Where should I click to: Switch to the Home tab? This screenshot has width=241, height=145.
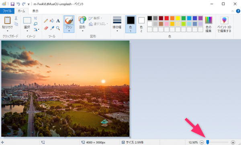click(21, 11)
